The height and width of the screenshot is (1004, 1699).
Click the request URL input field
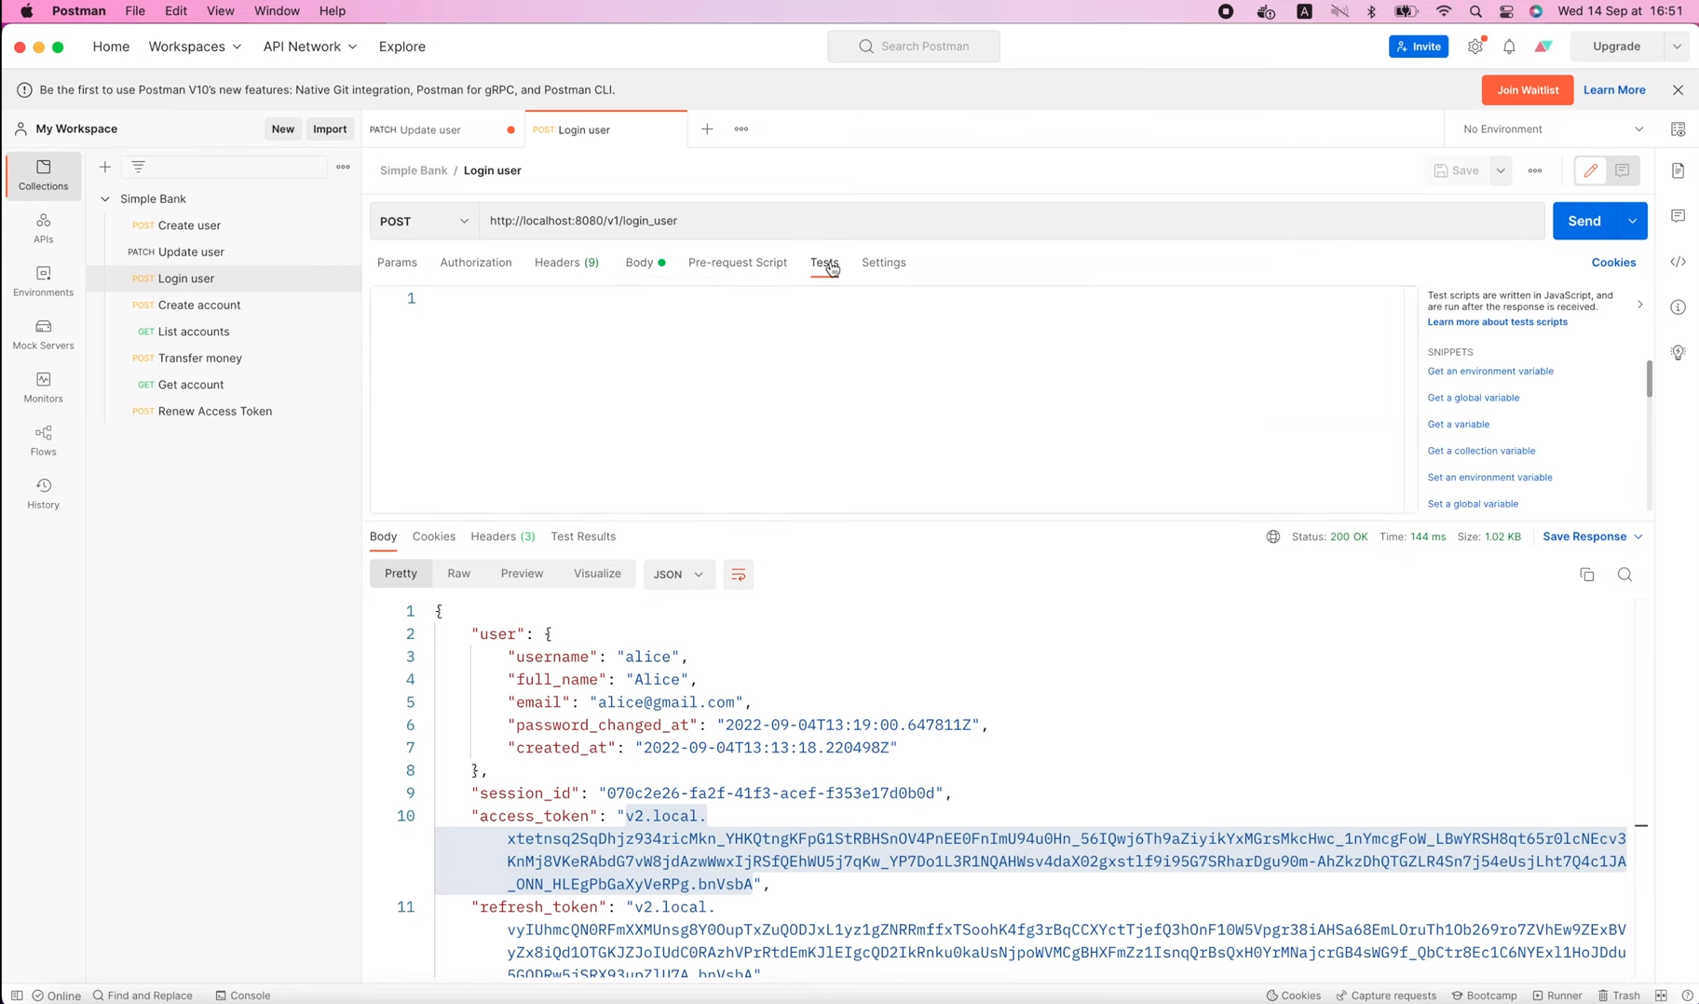(1012, 221)
